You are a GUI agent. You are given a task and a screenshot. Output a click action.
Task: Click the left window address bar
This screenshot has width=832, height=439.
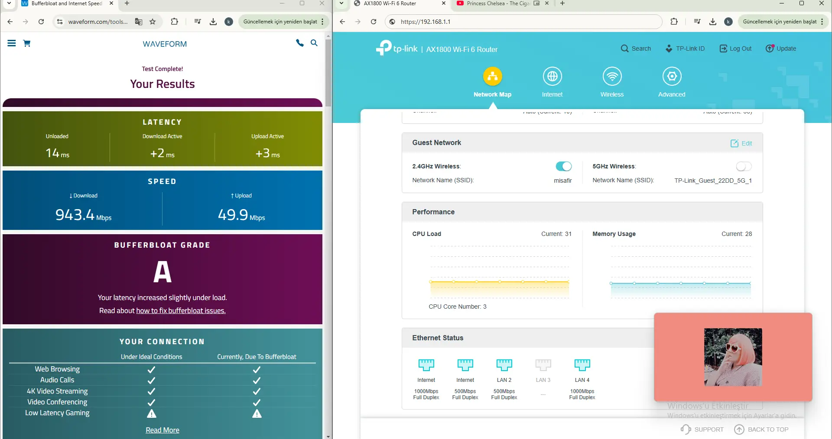tap(98, 22)
